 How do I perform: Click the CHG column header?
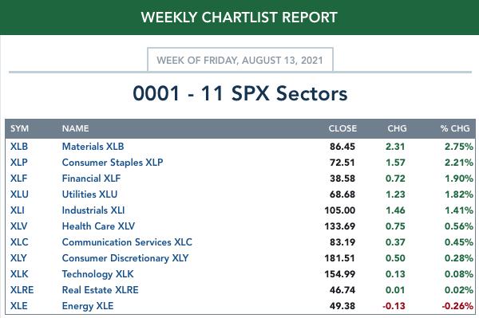coord(397,128)
